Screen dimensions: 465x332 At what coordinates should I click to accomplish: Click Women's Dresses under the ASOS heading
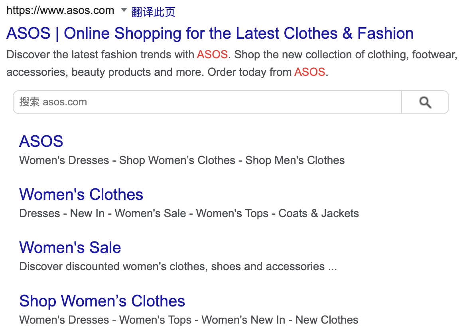click(64, 160)
